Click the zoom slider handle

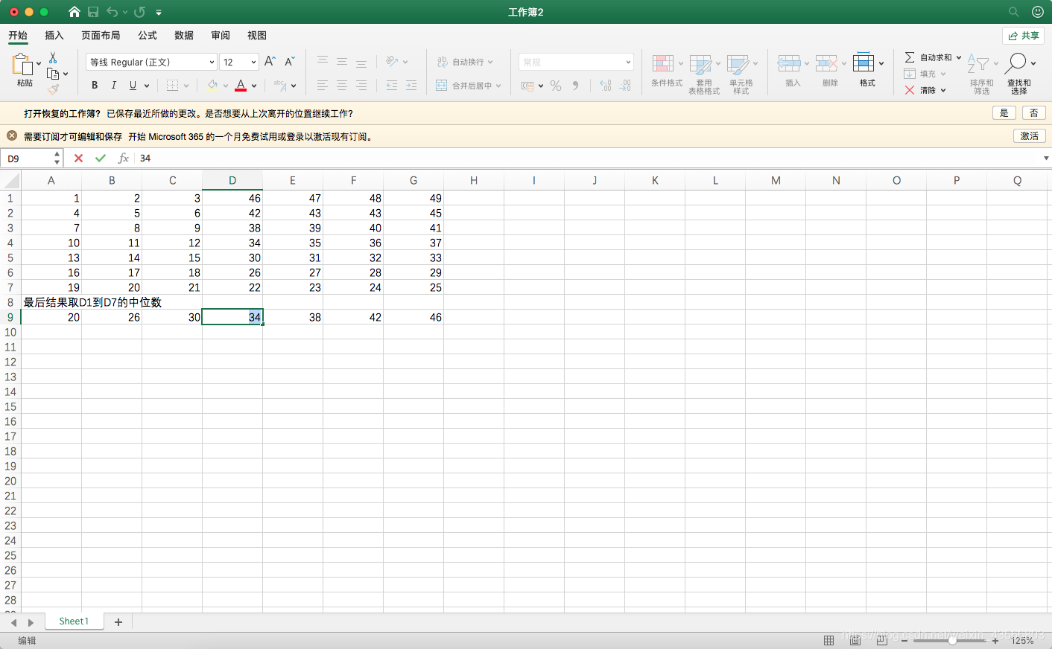(952, 640)
